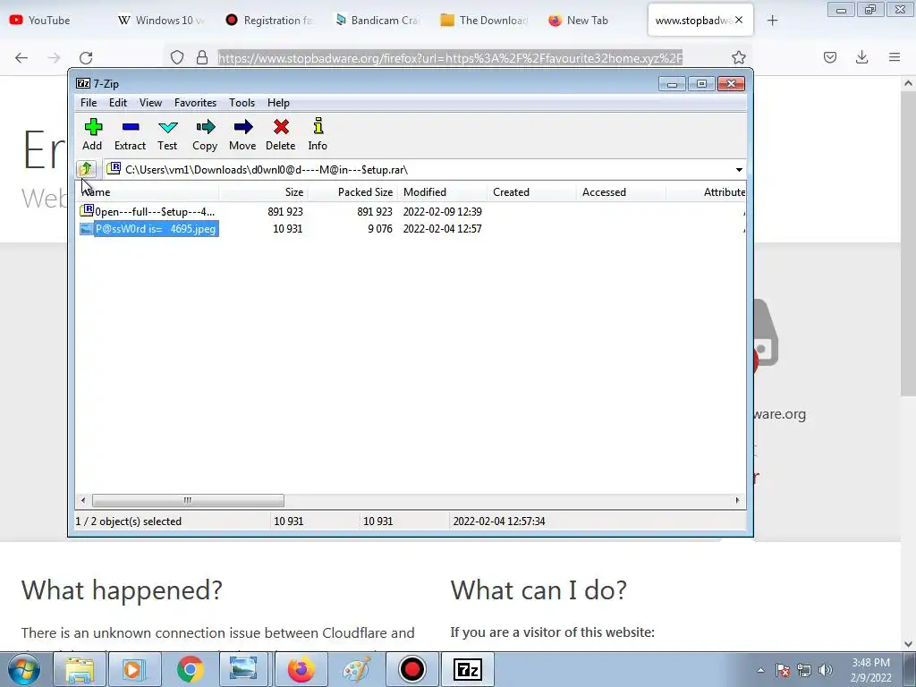The width and height of the screenshot is (916, 687).
Task: Run the Test archive tool
Action: [167, 134]
